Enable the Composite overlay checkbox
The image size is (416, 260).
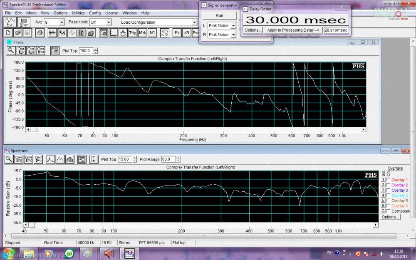click(389, 211)
